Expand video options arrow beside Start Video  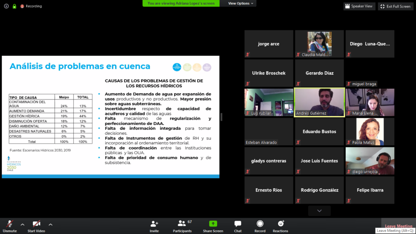(x=50, y=224)
